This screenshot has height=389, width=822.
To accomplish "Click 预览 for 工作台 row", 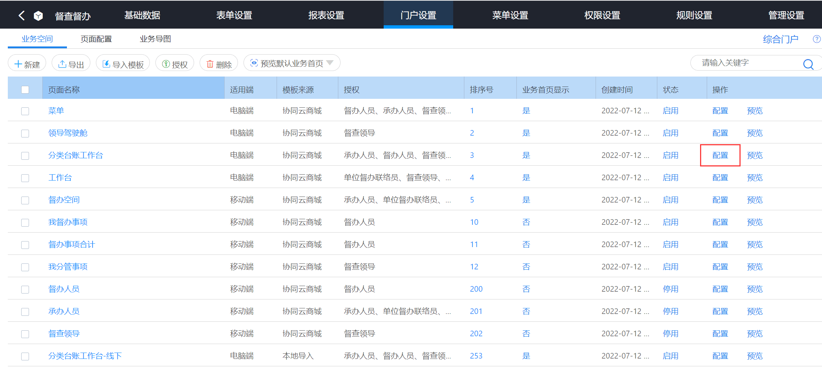I will pos(755,178).
